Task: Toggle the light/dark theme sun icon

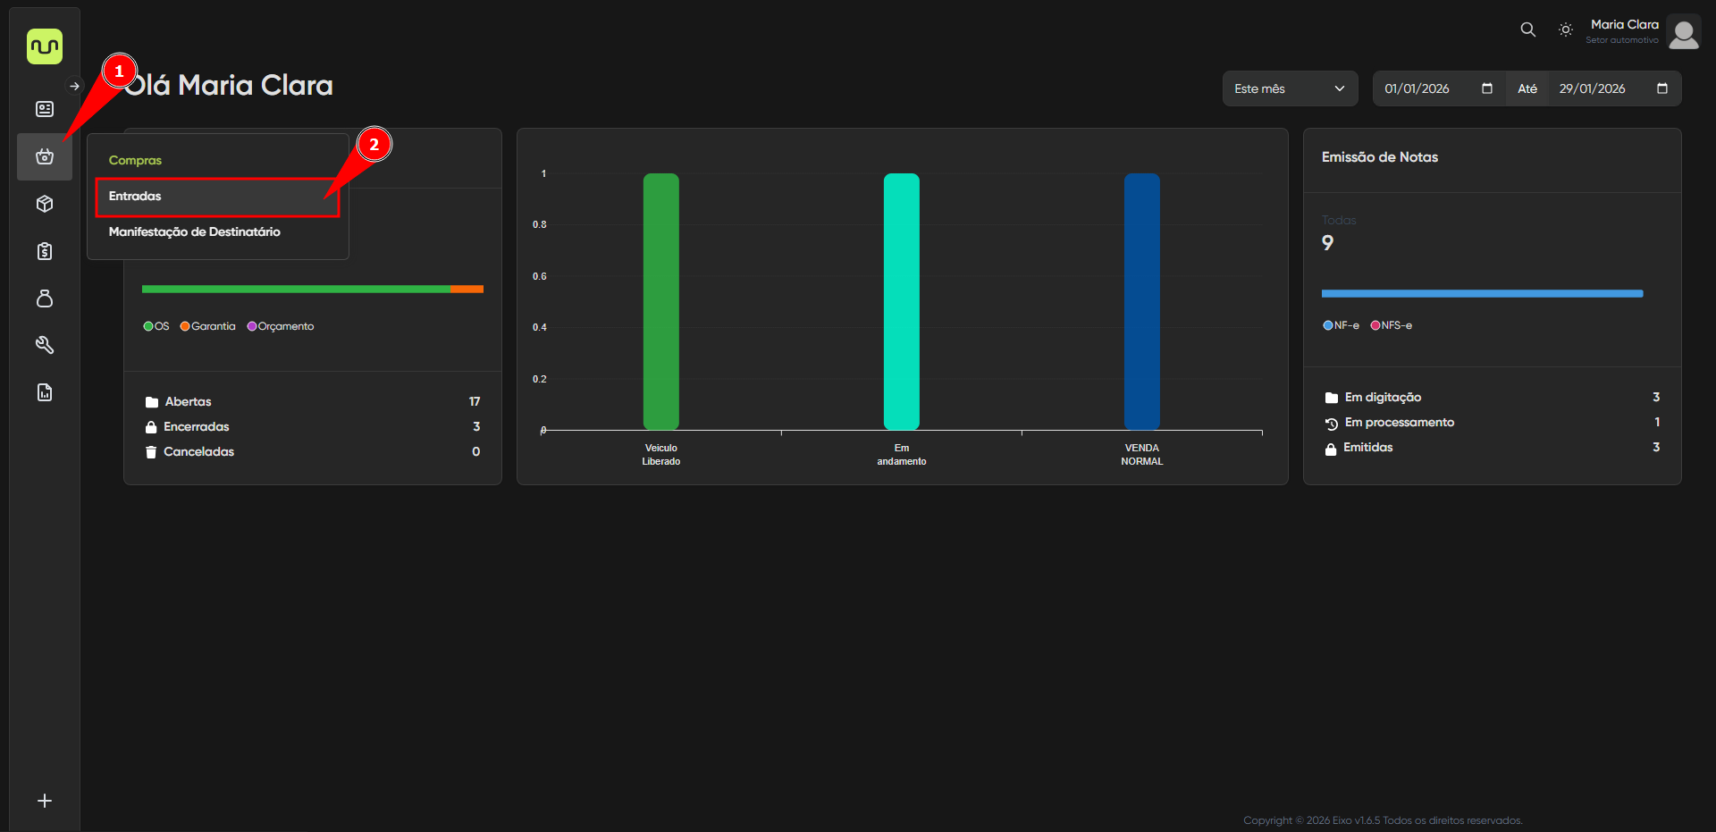Action: (1565, 29)
